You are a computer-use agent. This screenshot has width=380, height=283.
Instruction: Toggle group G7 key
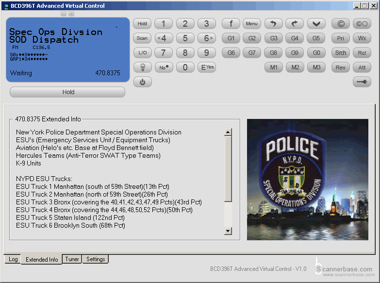(x=252, y=52)
